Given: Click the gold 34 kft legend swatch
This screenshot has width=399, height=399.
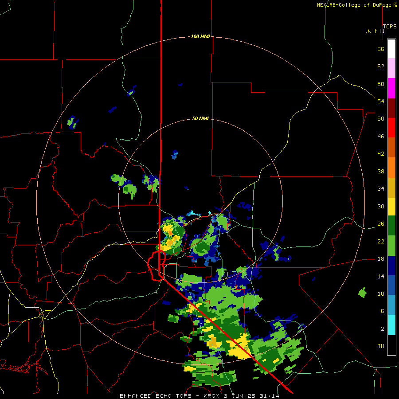Looking at the screenshot, I should [391, 188].
